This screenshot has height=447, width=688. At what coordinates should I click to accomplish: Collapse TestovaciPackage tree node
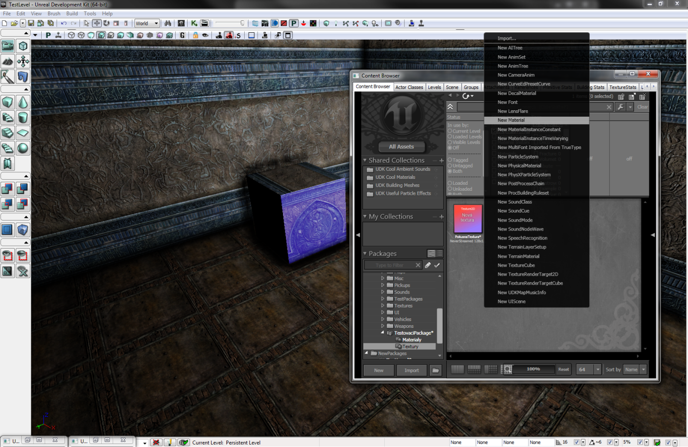coord(382,333)
